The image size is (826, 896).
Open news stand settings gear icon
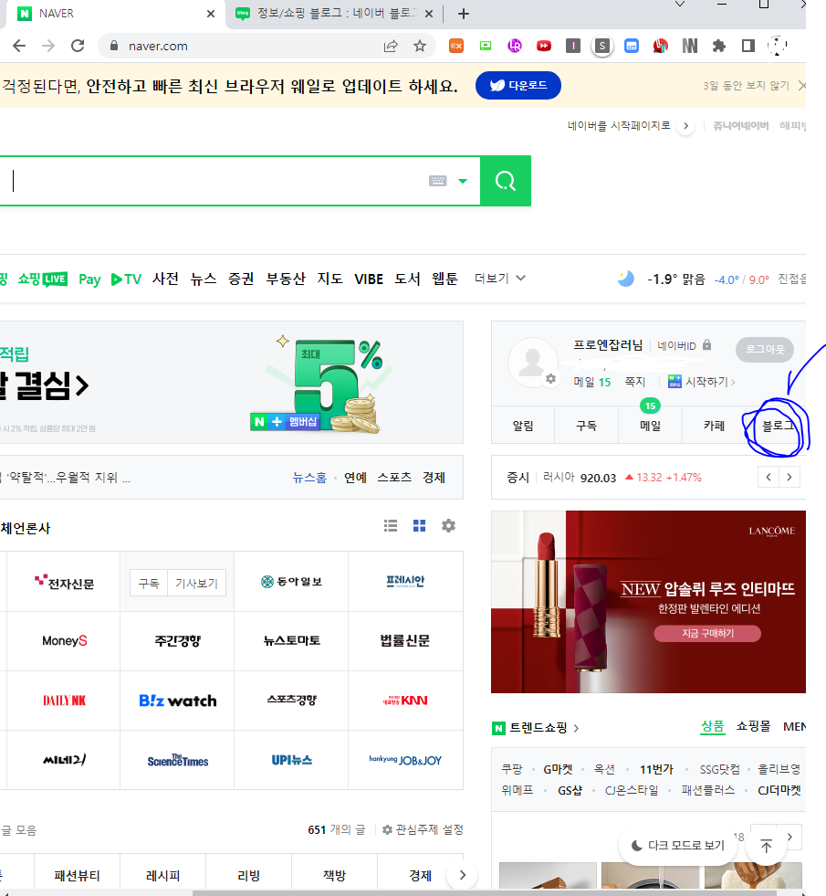point(449,526)
